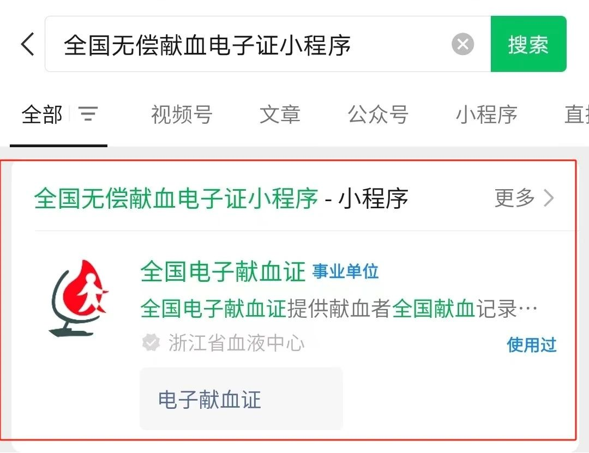Switch to the 视频号 tab

click(x=182, y=114)
